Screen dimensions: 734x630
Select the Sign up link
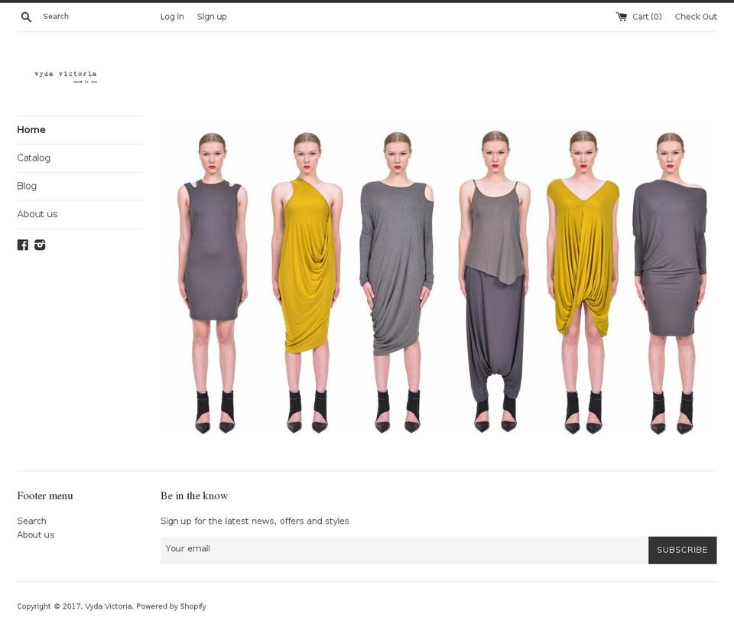(x=211, y=16)
